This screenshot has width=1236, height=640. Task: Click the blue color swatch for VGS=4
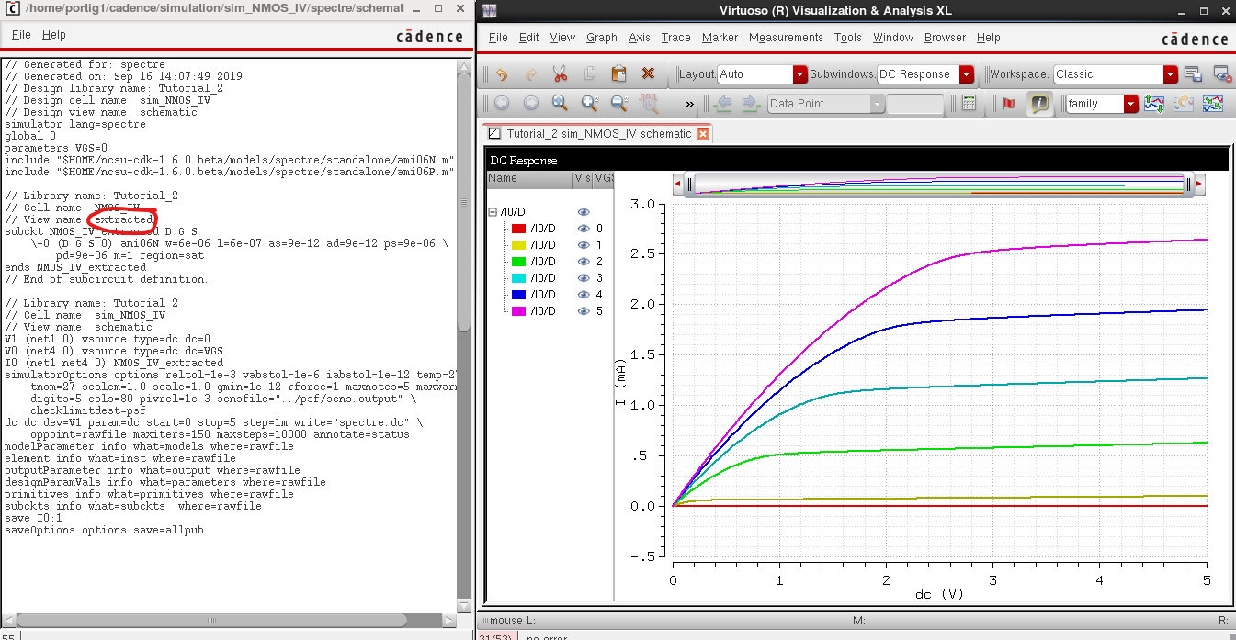518,295
